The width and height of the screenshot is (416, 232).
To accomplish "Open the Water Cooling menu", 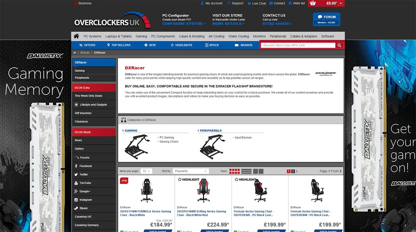I will [x=239, y=36].
